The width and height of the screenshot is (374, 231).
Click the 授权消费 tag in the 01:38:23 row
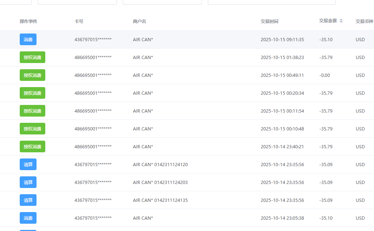tap(33, 57)
